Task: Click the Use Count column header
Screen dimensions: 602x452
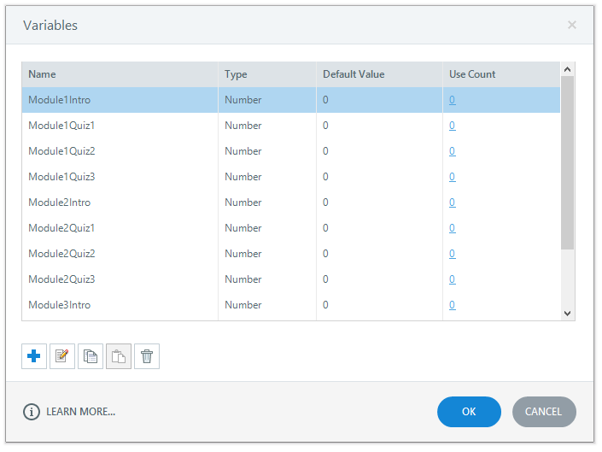Action: (472, 74)
